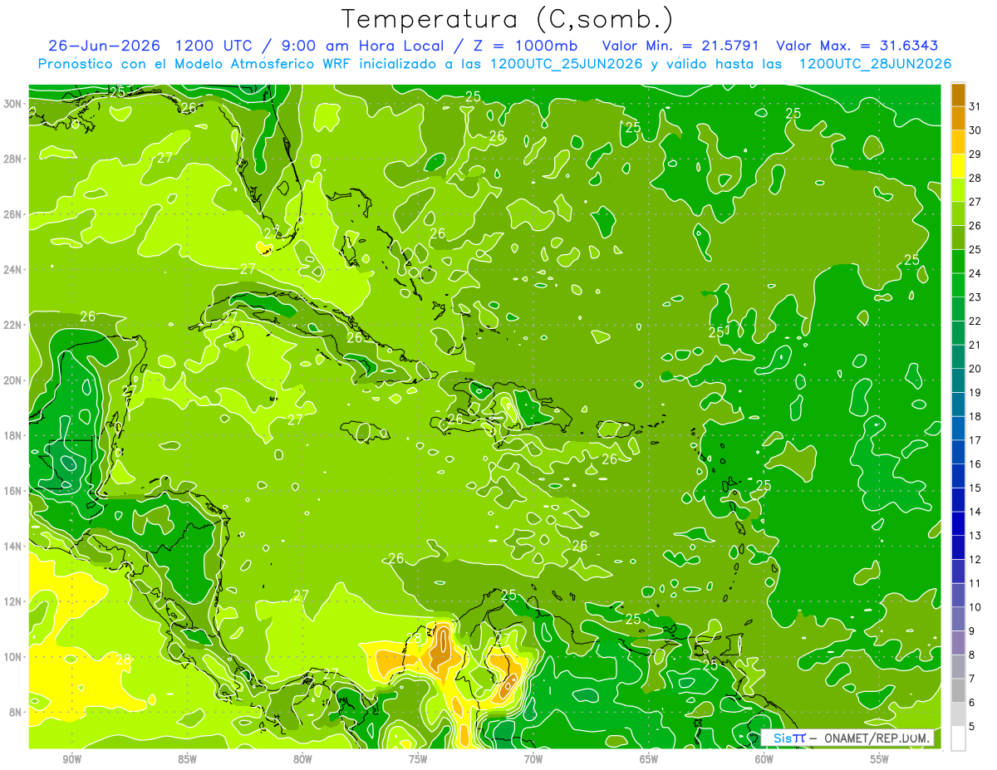Click the '55W' longitude axis label
The height and width of the screenshot is (770, 997).
[x=880, y=759]
